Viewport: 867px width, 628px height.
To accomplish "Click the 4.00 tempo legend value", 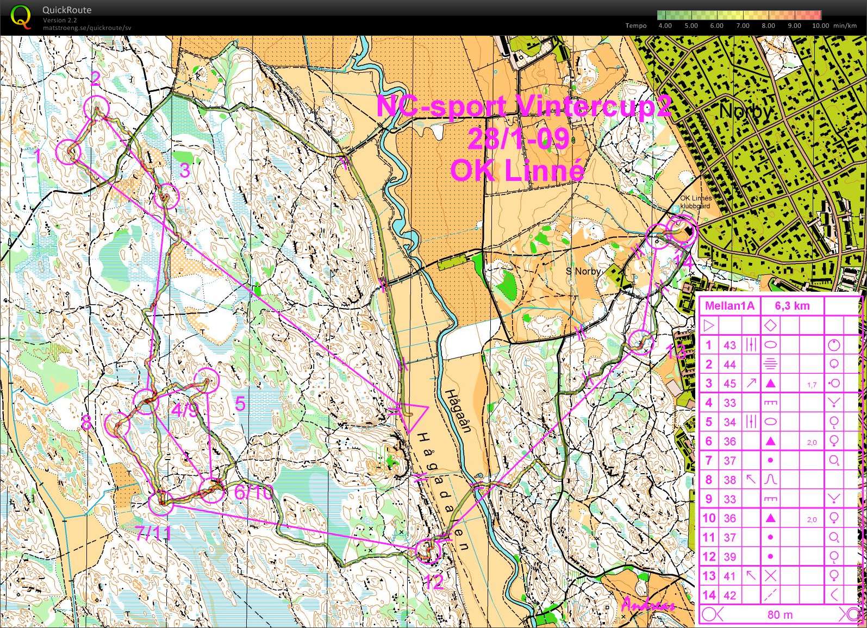I will pyautogui.click(x=665, y=26).
